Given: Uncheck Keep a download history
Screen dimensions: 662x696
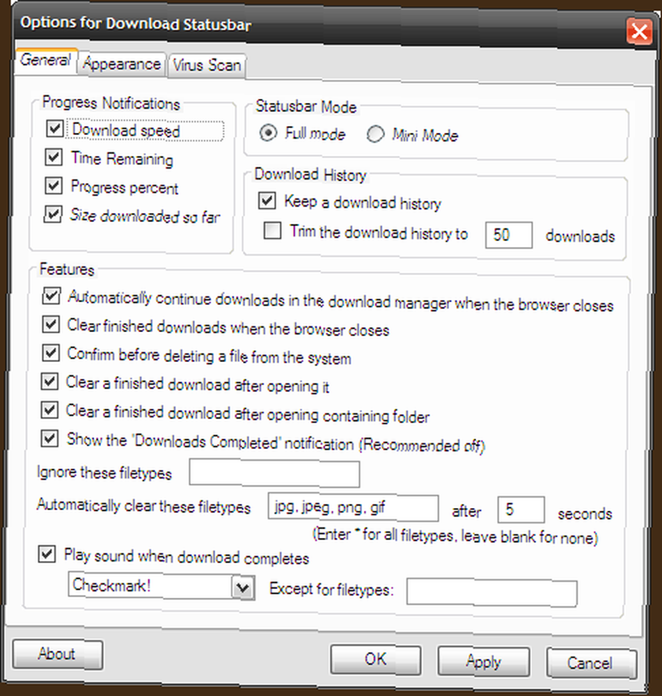Looking at the screenshot, I should click(267, 200).
